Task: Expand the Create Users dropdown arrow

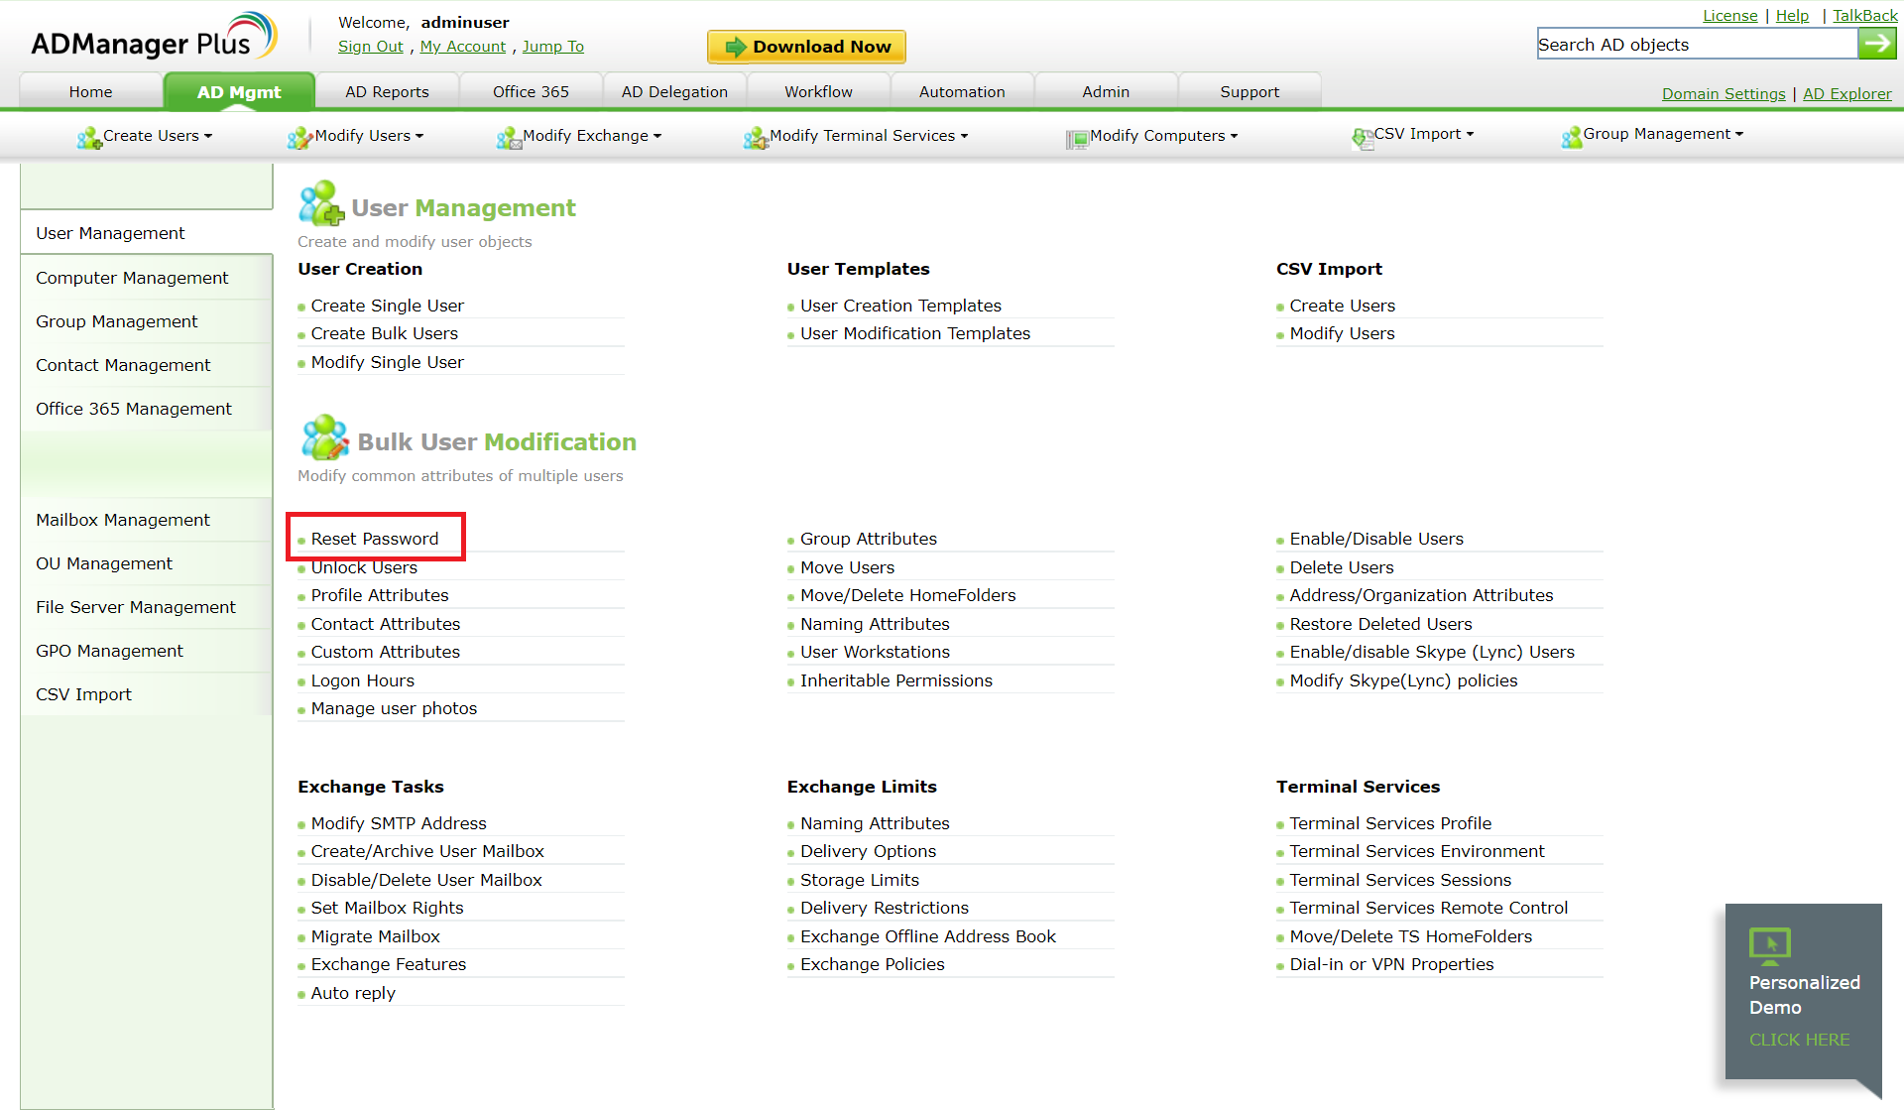Action: click(208, 136)
